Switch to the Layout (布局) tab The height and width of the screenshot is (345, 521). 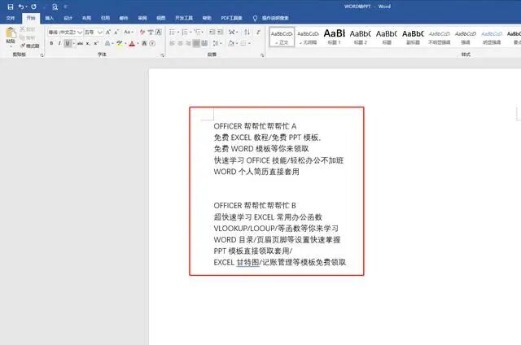(x=86, y=18)
